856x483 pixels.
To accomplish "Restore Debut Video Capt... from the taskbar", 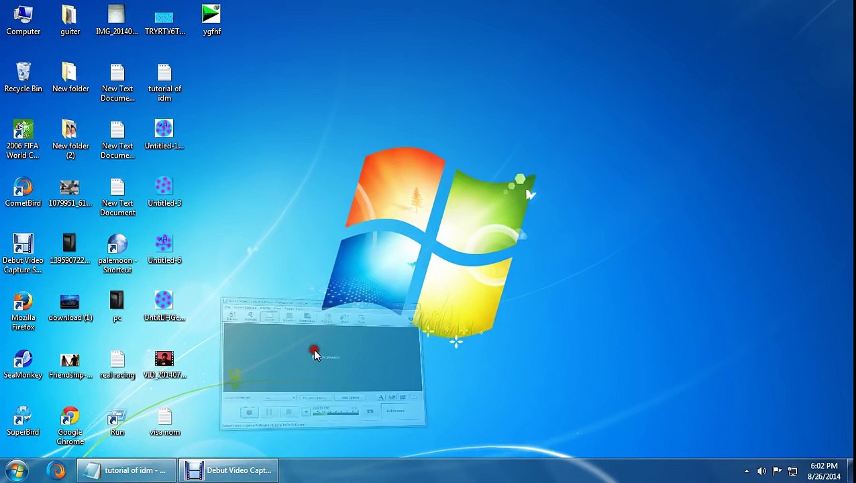I will pyautogui.click(x=229, y=470).
